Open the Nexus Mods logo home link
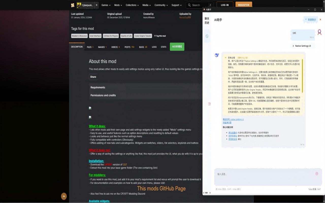Image resolution: width=325 pixels, height=203 pixels. 73,5
